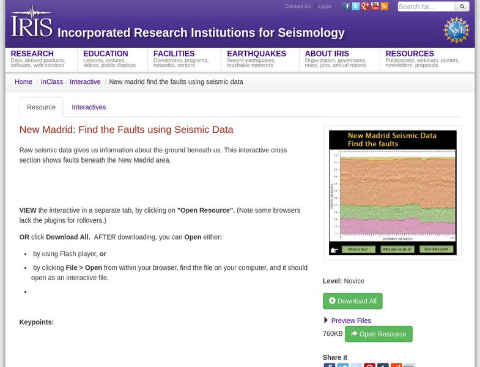This screenshot has width=480, height=367.
Task: Select the Resource tab
Action: click(41, 107)
